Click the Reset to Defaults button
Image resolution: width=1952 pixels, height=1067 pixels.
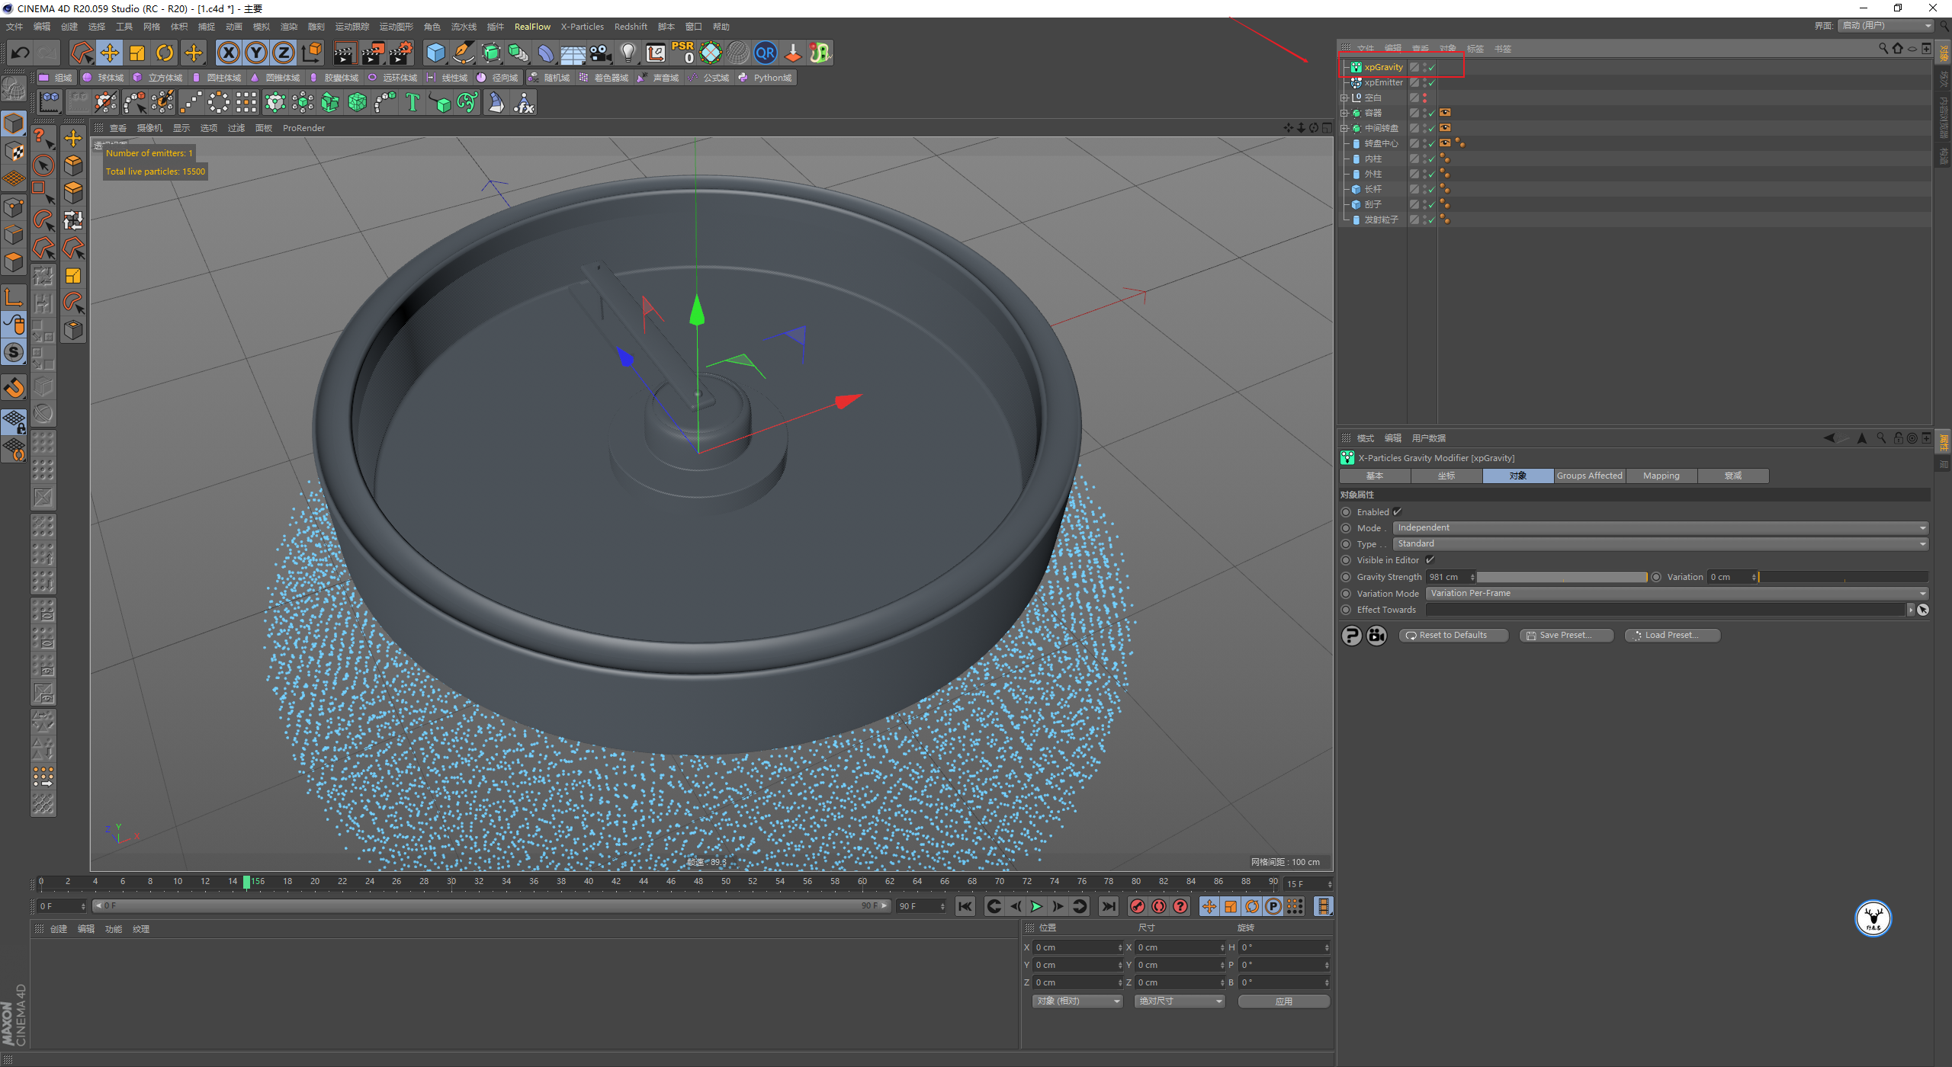pos(1453,635)
